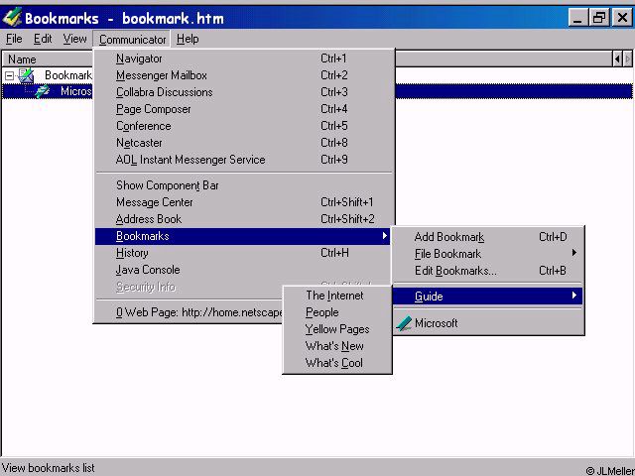Select the root Bookmark tree row label
The width and height of the screenshot is (635, 476).
(x=68, y=75)
